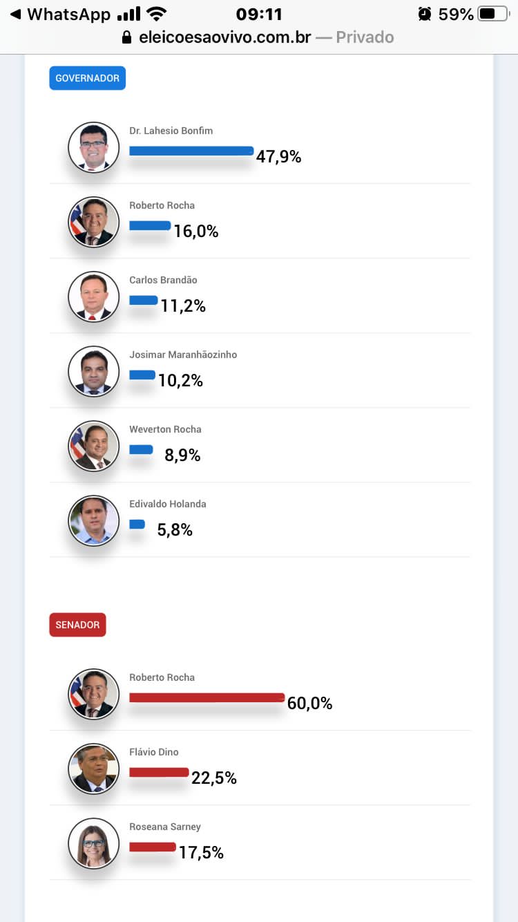Tap the Dr. Lahesio Bonfim name label
The image size is (518, 922).
pyautogui.click(x=171, y=131)
